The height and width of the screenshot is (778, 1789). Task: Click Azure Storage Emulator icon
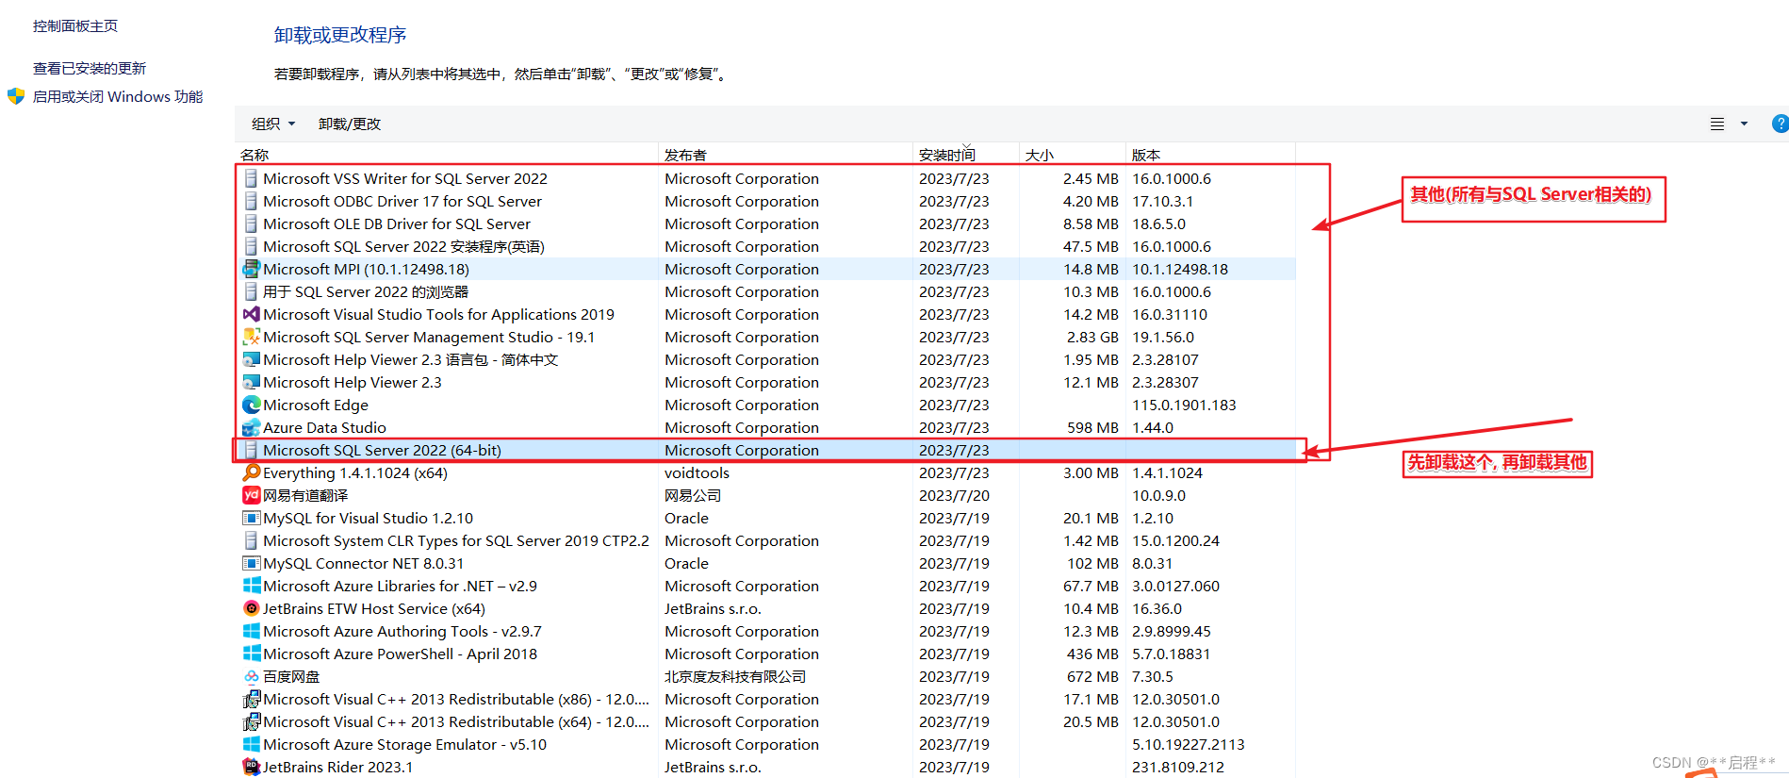tap(251, 744)
